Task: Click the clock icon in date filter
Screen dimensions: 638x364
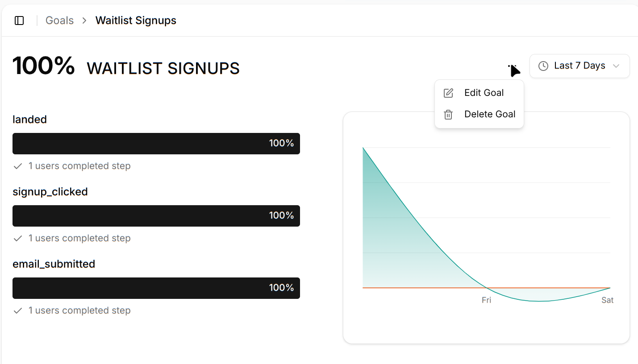Action: tap(543, 66)
